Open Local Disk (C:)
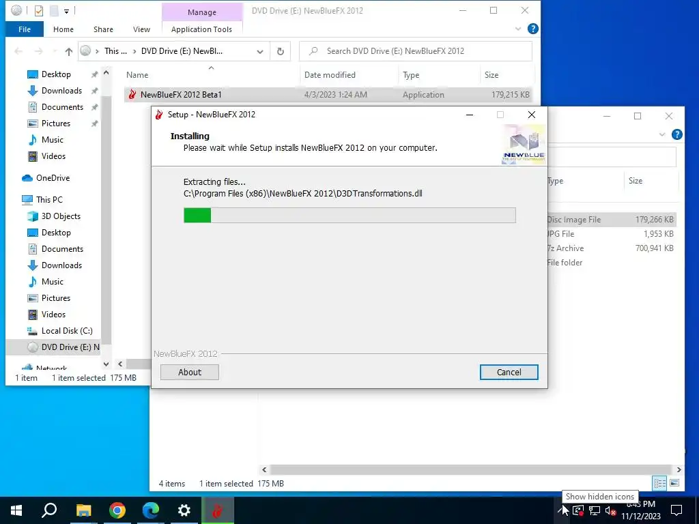 pyautogui.click(x=67, y=331)
